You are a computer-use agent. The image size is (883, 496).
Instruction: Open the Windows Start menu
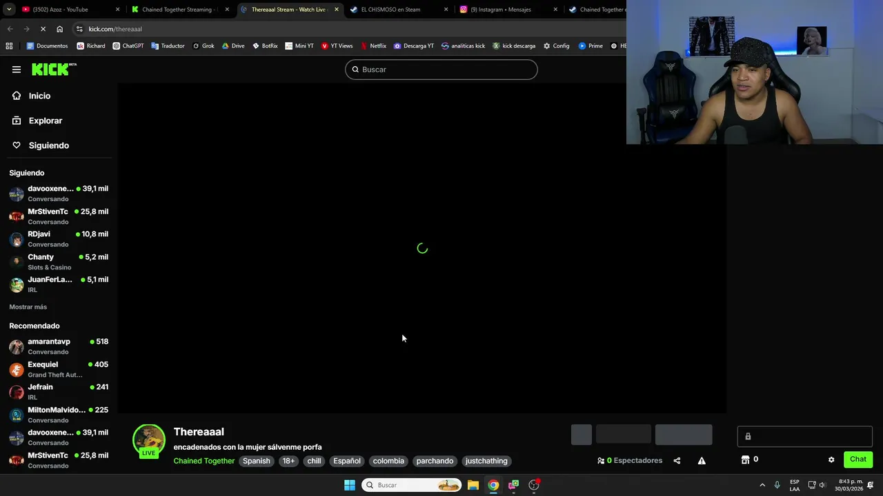pos(350,485)
